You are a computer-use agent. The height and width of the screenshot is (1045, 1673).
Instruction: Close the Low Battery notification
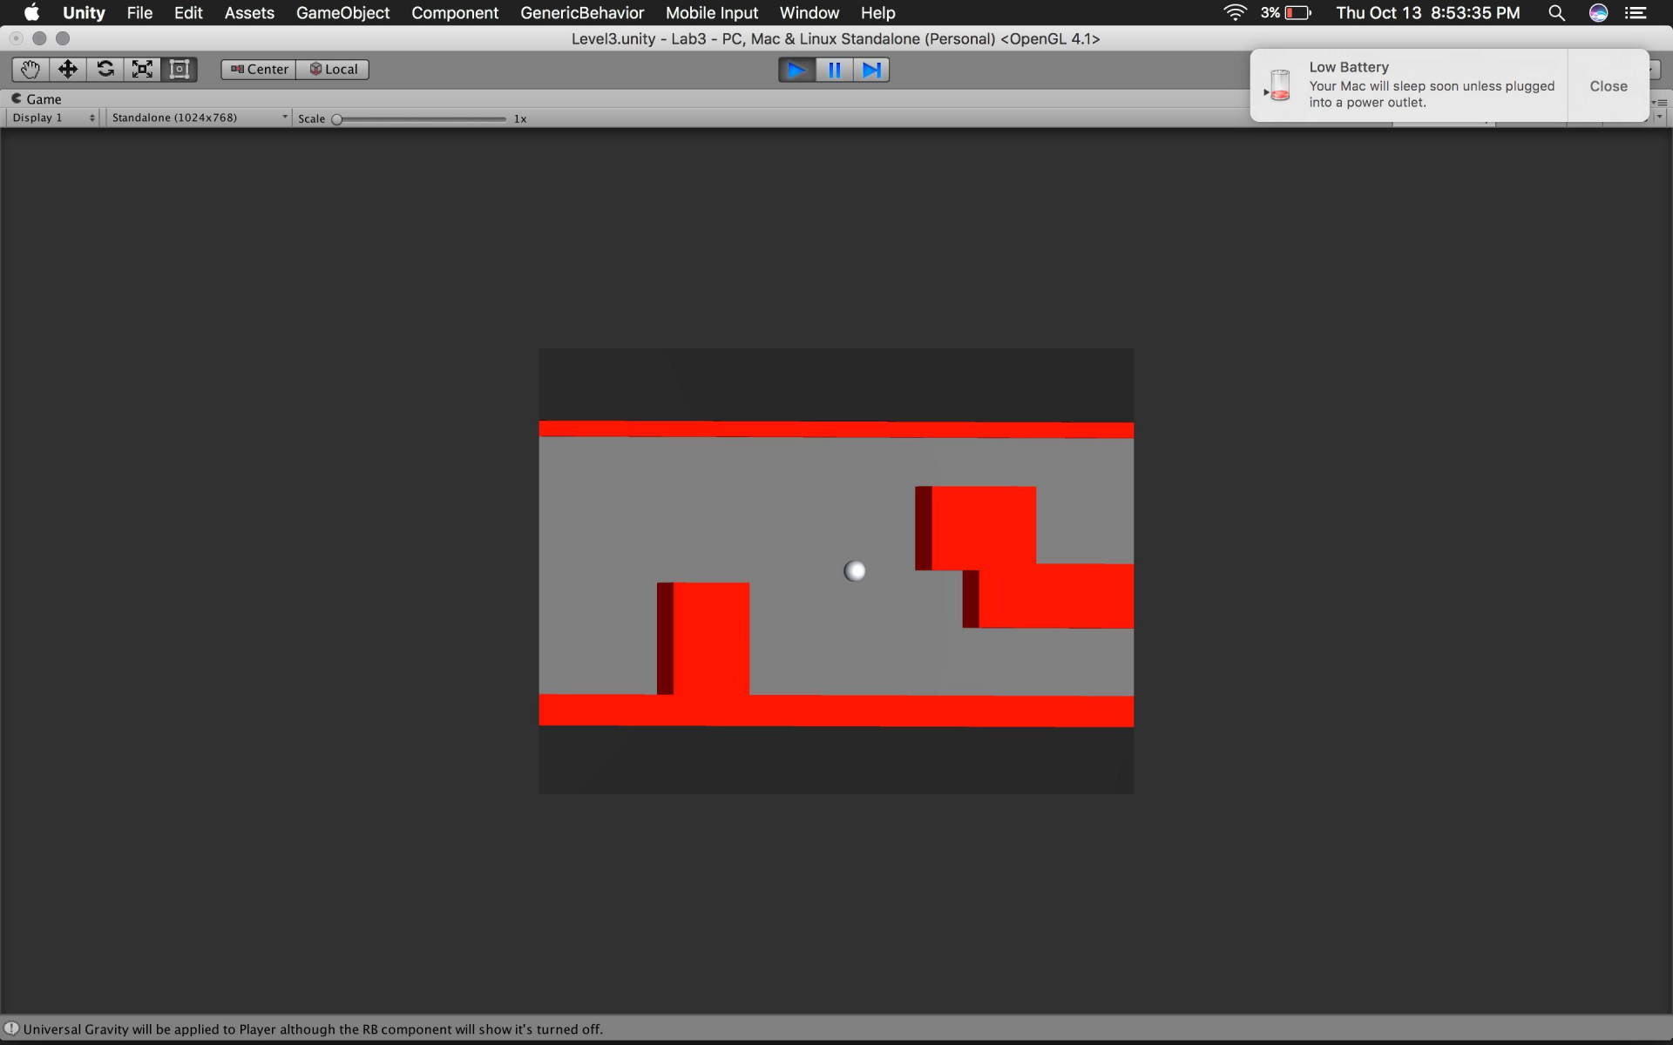1609,86
